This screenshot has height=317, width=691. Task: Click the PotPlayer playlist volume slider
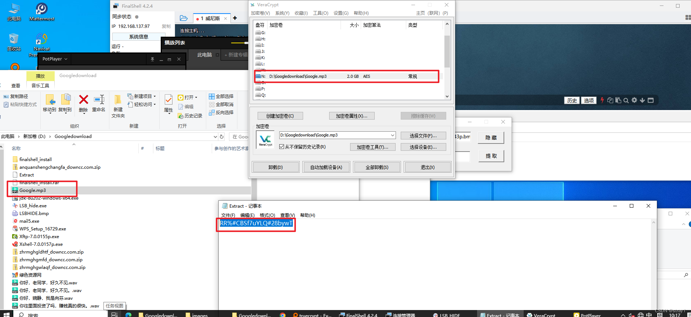239,43
